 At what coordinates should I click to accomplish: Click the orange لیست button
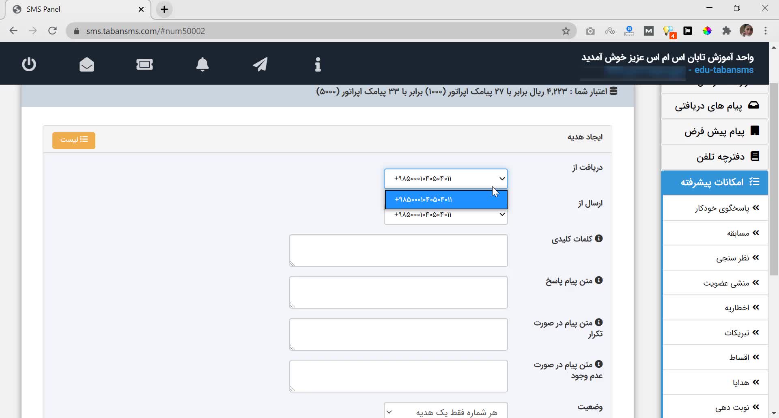(x=74, y=140)
